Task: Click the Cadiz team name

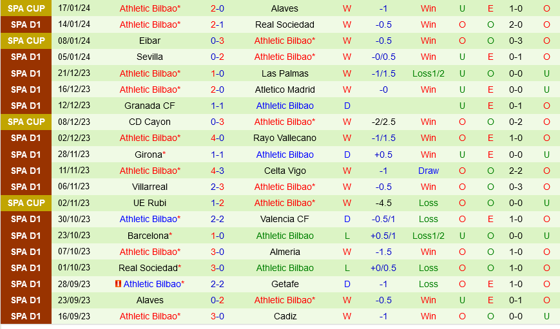Action: (x=285, y=316)
